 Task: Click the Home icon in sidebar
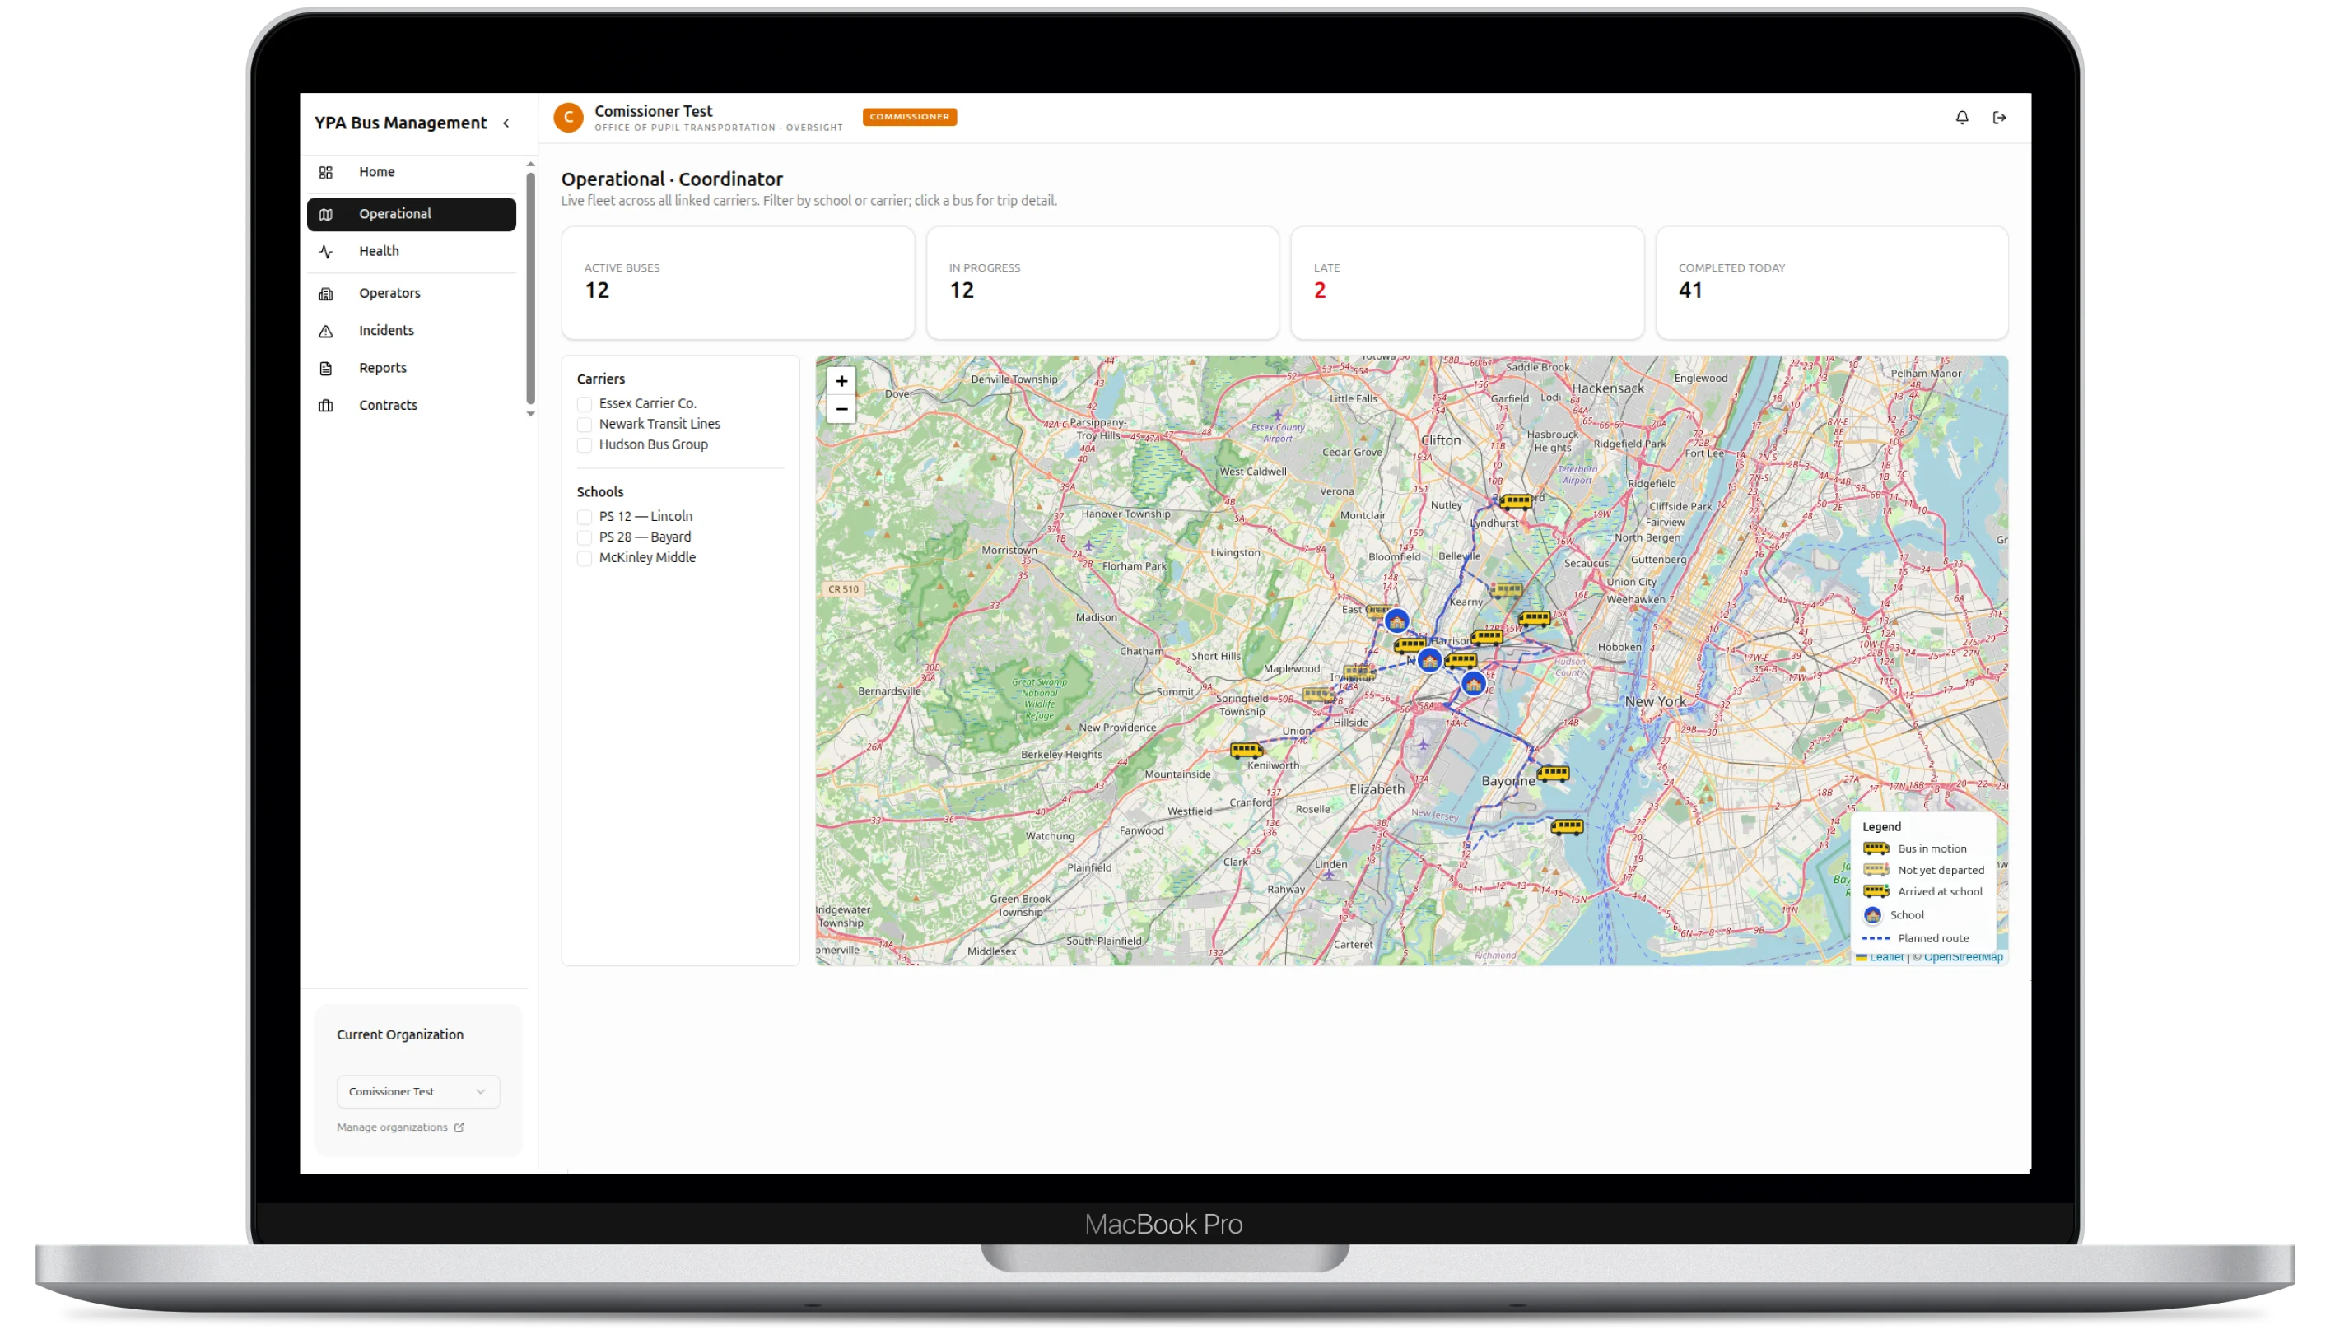[x=326, y=173]
